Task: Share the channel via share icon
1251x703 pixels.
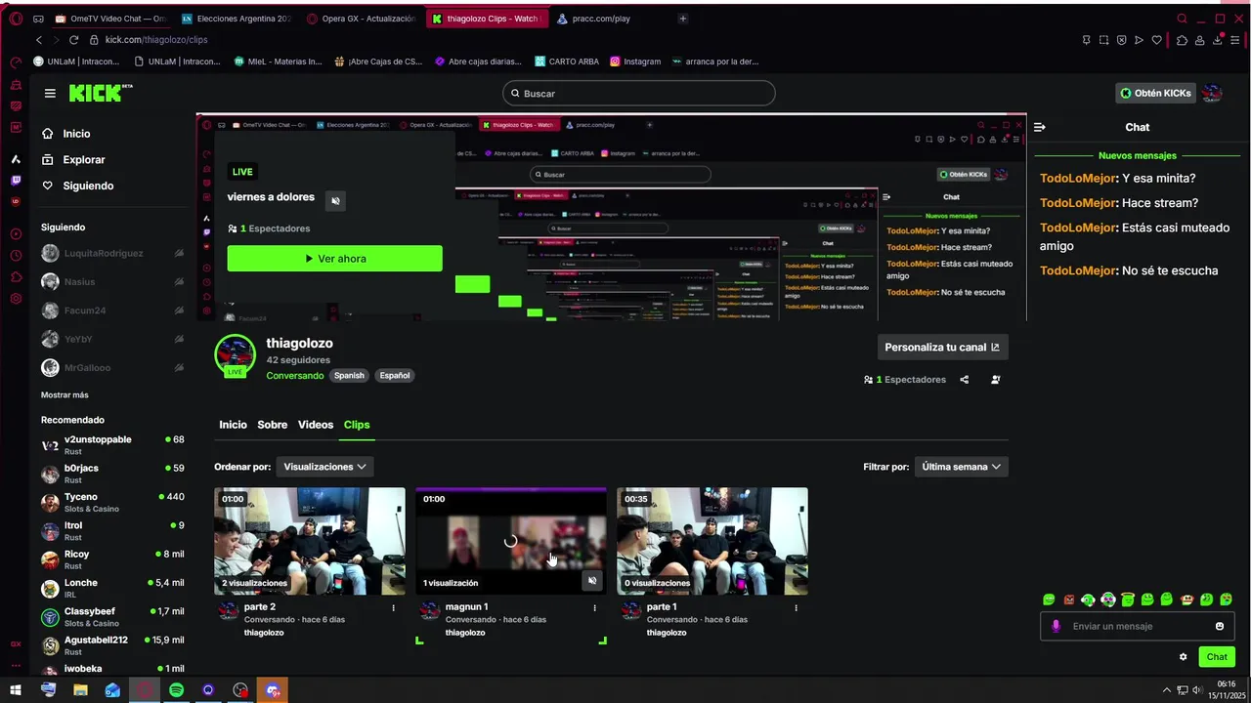Action: (965, 380)
